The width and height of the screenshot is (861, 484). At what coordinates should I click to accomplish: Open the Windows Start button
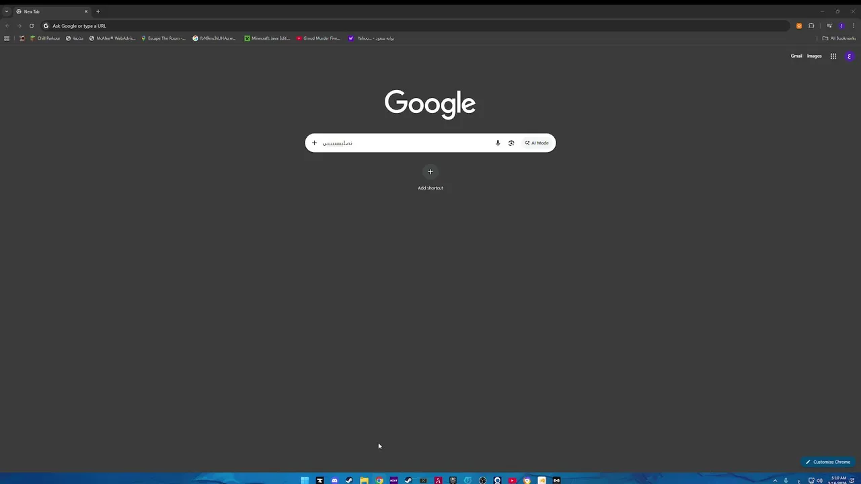[305, 480]
